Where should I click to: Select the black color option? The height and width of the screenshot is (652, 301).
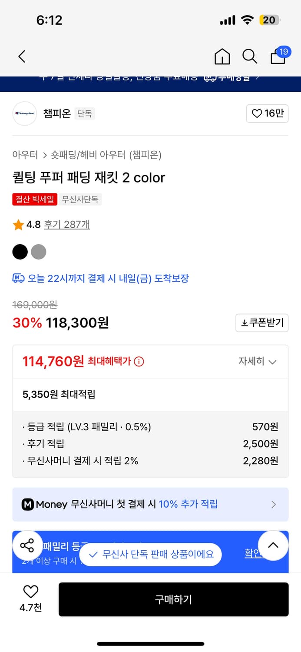20,252
